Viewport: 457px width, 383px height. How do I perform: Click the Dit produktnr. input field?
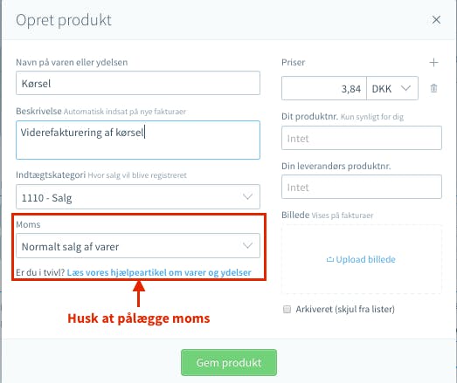[x=362, y=138]
